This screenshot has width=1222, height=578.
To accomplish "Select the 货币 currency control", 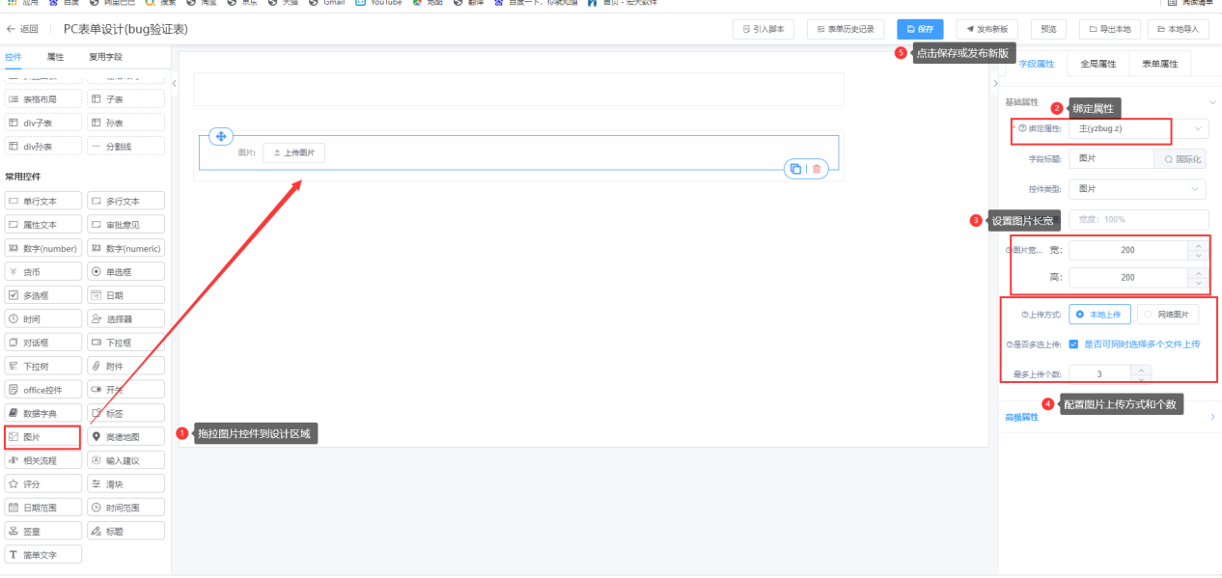I will click(x=42, y=272).
